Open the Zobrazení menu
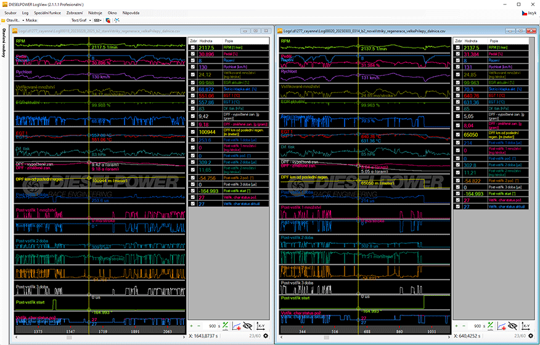This screenshot has height=345, width=540. click(x=75, y=13)
